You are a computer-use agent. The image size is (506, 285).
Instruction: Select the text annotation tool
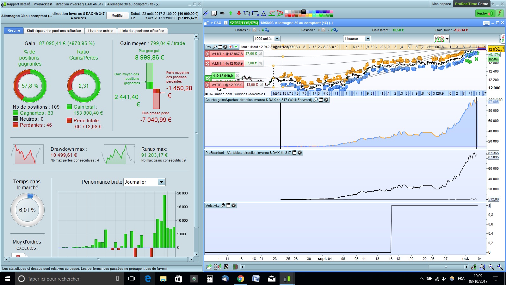pos(214,13)
